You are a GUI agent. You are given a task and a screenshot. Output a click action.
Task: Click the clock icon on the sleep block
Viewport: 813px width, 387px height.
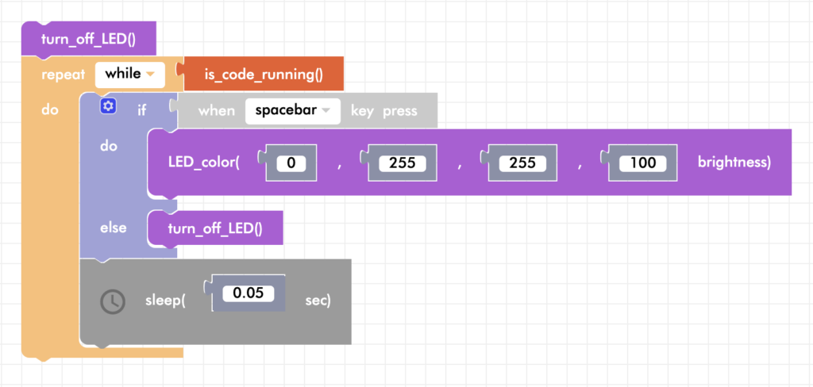point(113,301)
